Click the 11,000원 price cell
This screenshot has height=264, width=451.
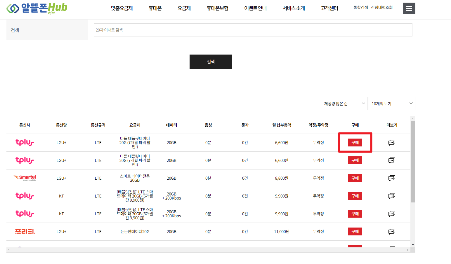[x=282, y=232]
